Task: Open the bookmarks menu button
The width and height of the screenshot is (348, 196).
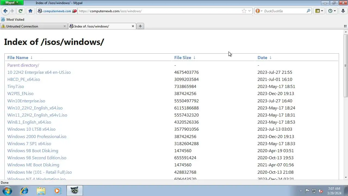Action: (317, 11)
